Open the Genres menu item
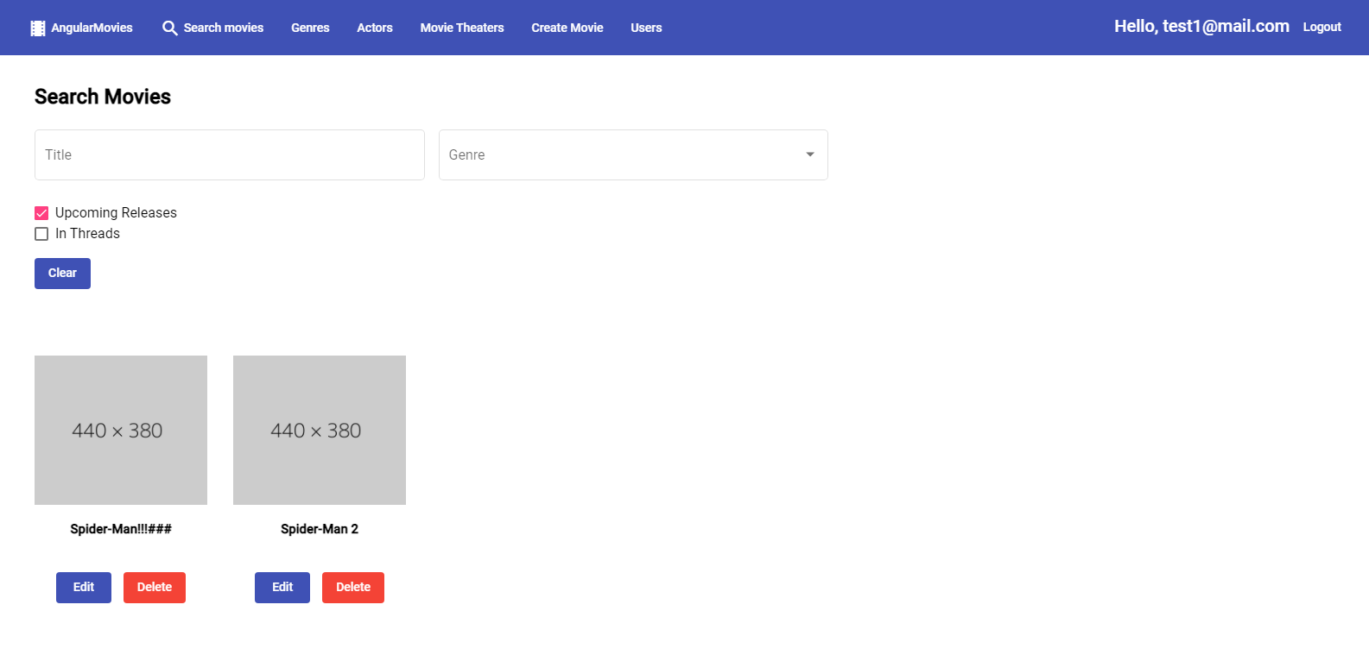The height and width of the screenshot is (655, 1369). [310, 28]
